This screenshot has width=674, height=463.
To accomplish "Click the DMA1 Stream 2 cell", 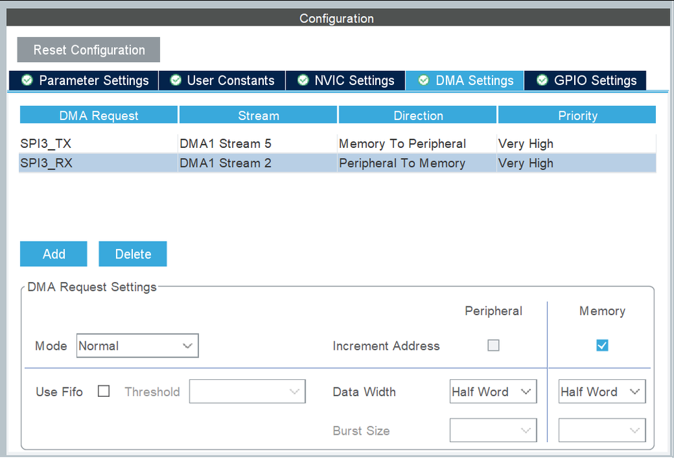I will pos(258,163).
